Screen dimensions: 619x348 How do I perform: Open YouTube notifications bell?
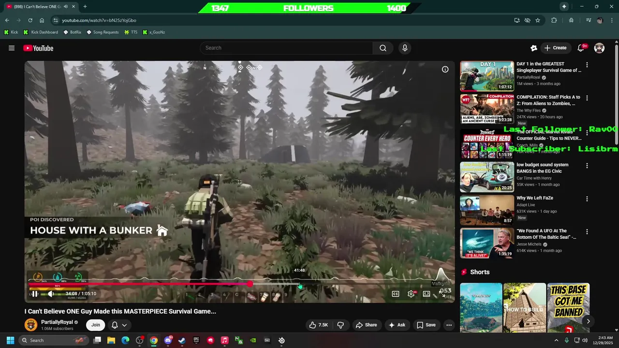click(581, 48)
